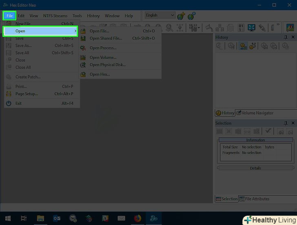Click the globe with plus icon
Viewport: 297px width, 225px height.
coord(181,16)
